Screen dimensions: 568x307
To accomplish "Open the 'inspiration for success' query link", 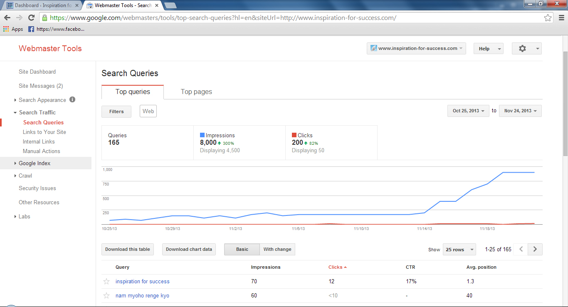I will [x=142, y=282].
